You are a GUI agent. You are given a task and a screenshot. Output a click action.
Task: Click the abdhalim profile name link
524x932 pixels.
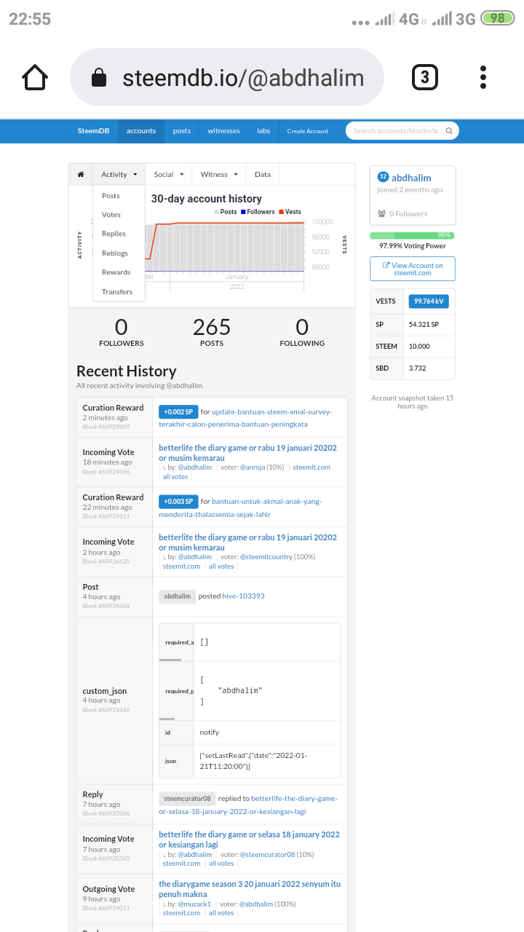point(411,178)
